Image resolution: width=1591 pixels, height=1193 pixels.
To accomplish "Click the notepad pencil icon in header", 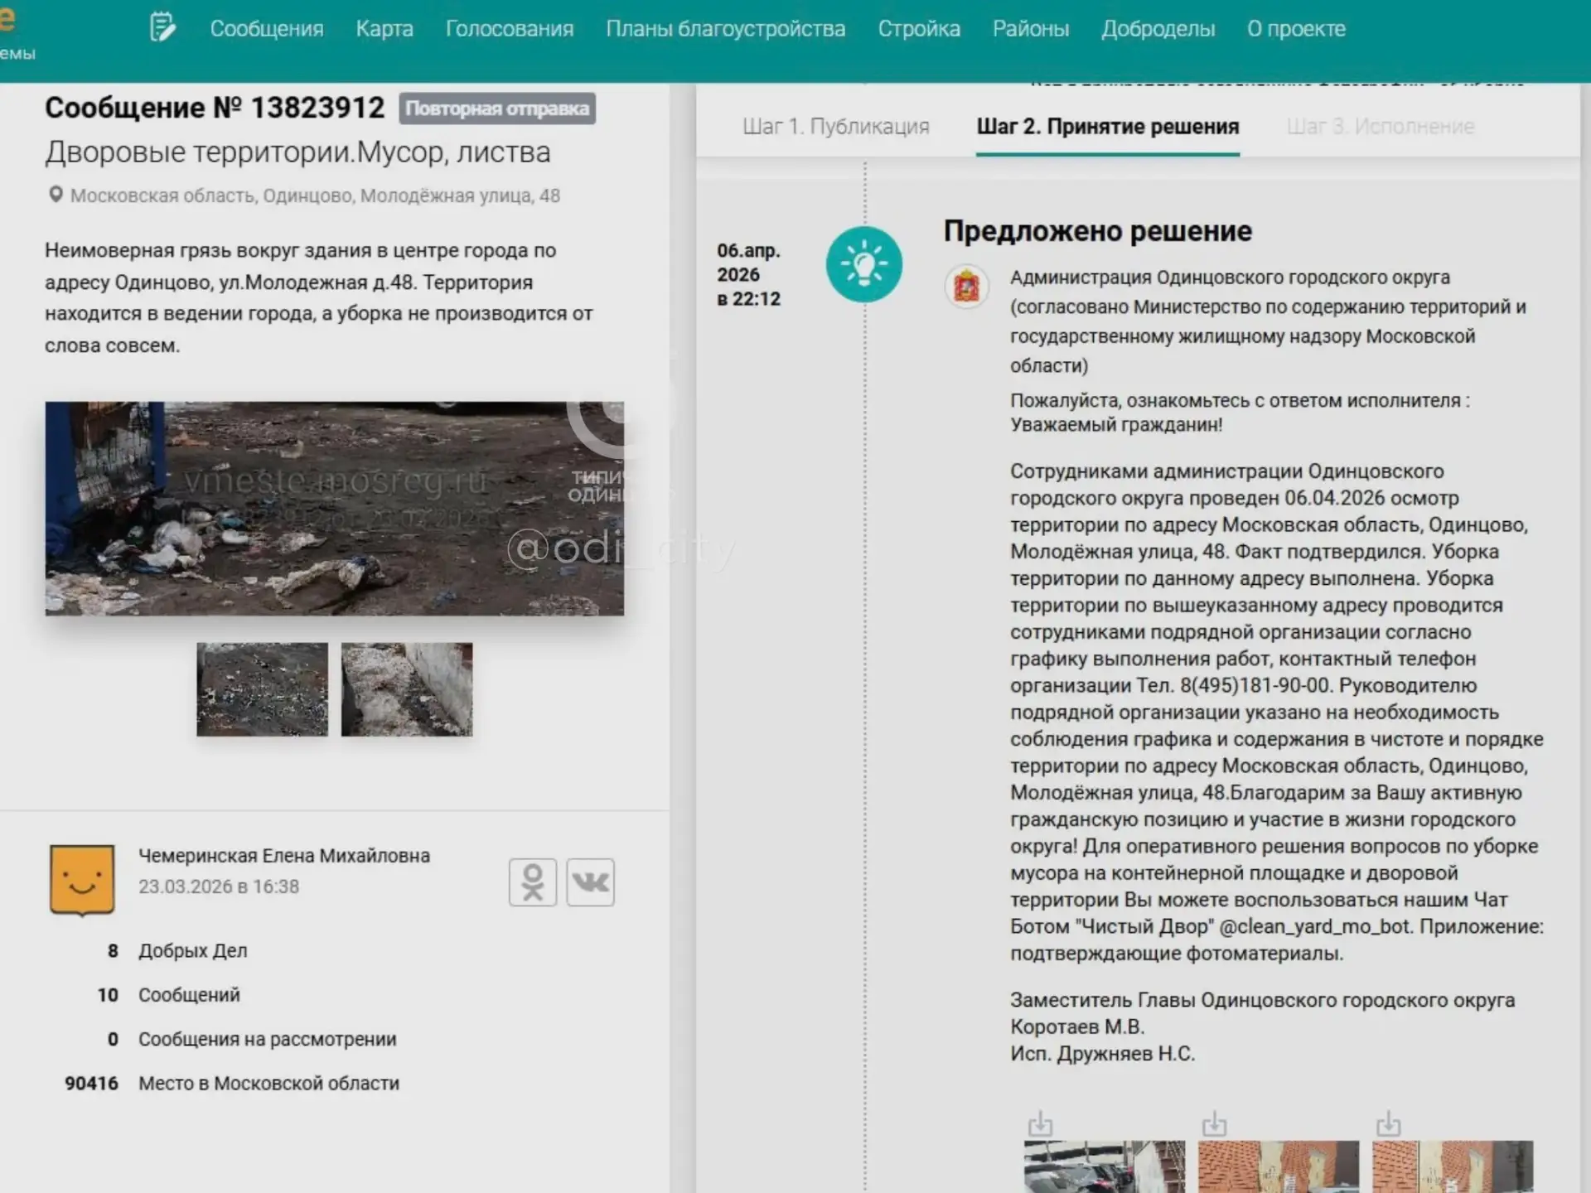I will pyautogui.click(x=162, y=27).
